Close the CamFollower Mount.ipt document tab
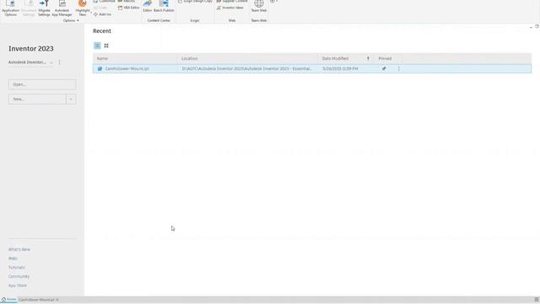 [x=57, y=300]
